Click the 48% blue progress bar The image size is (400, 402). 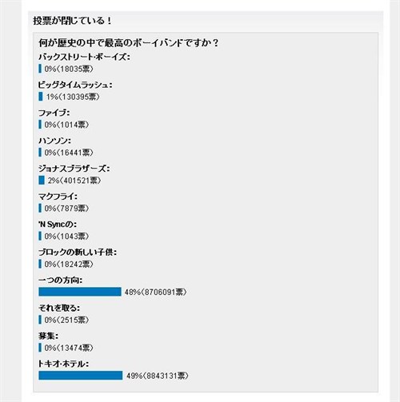pos(80,292)
